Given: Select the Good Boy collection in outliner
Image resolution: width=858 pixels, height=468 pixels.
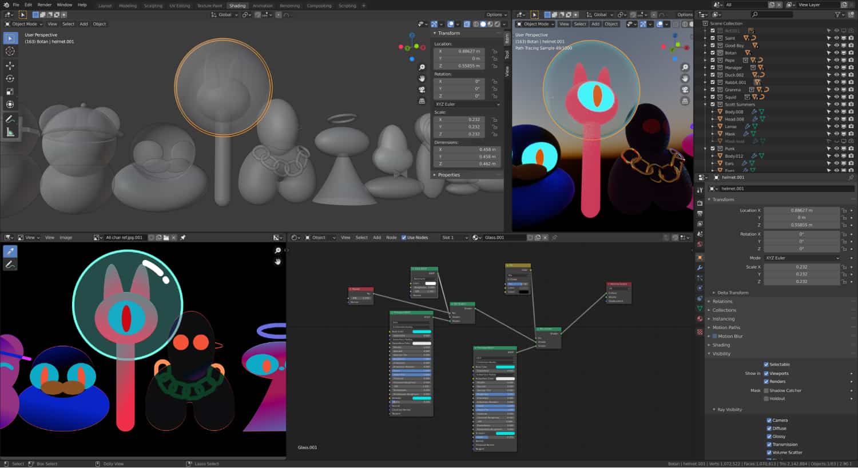Looking at the screenshot, I should coord(734,46).
